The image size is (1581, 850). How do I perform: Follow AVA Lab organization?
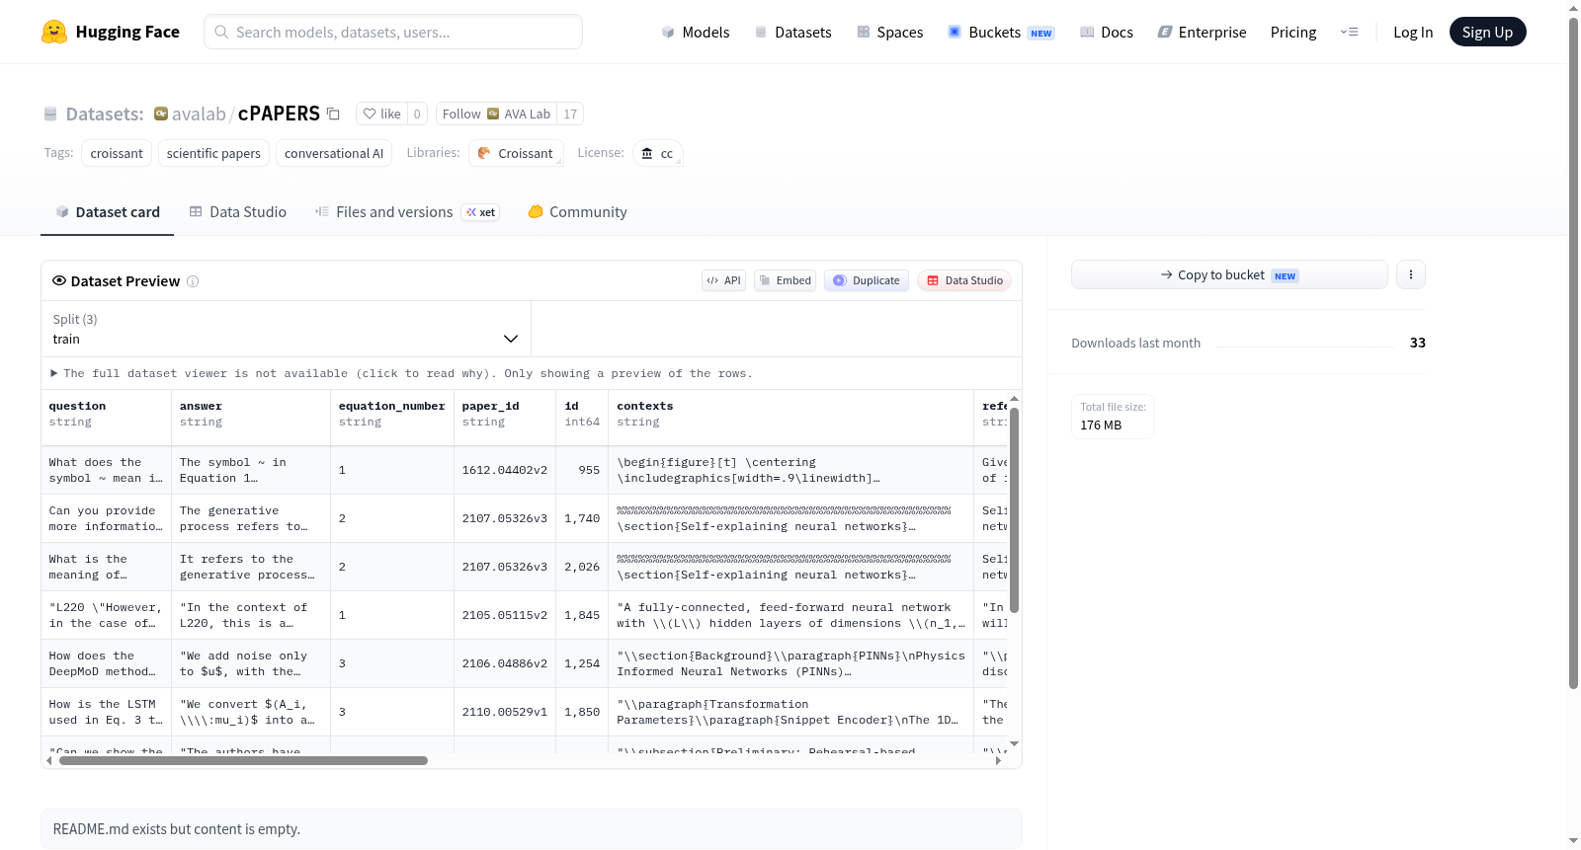click(x=496, y=114)
